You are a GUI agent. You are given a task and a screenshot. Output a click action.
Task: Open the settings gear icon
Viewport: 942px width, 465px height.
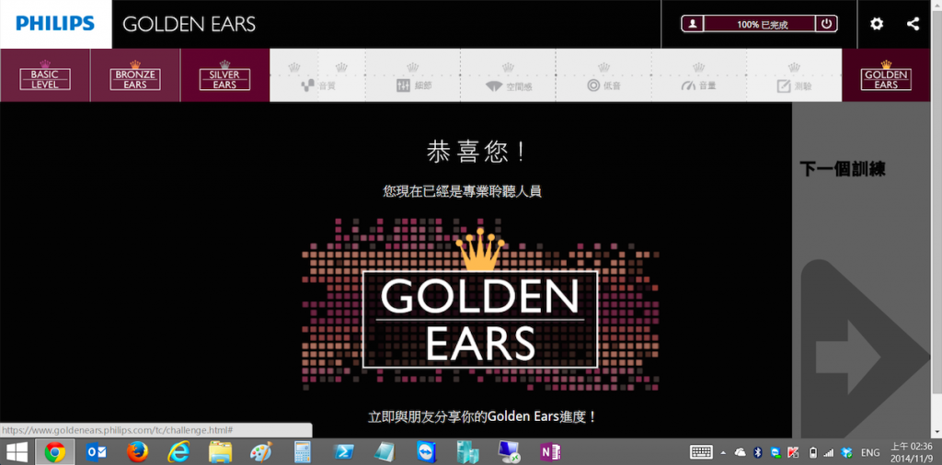point(877,24)
